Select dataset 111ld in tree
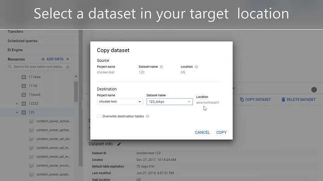The image size is (323, 181). coord(33,86)
